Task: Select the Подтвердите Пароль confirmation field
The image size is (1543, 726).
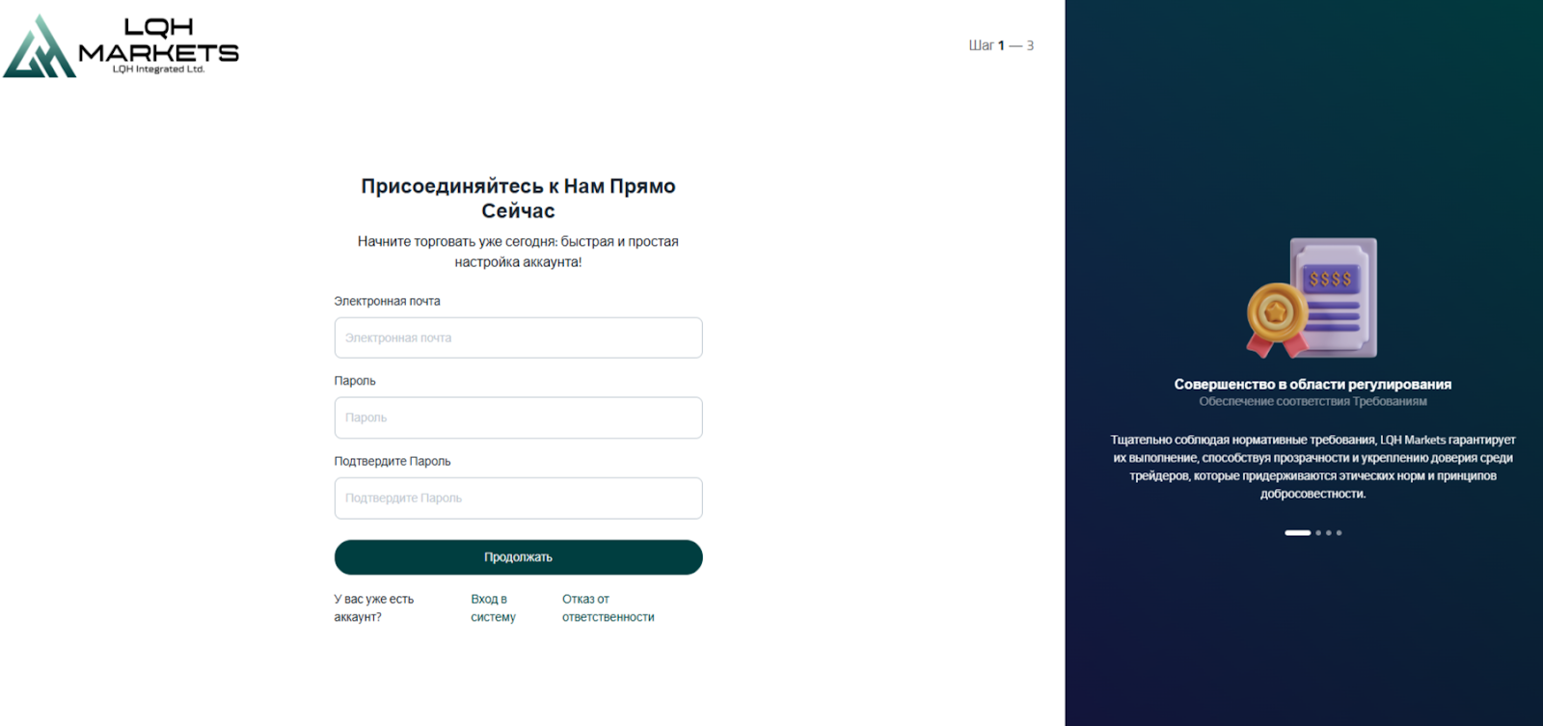Action: click(x=518, y=498)
